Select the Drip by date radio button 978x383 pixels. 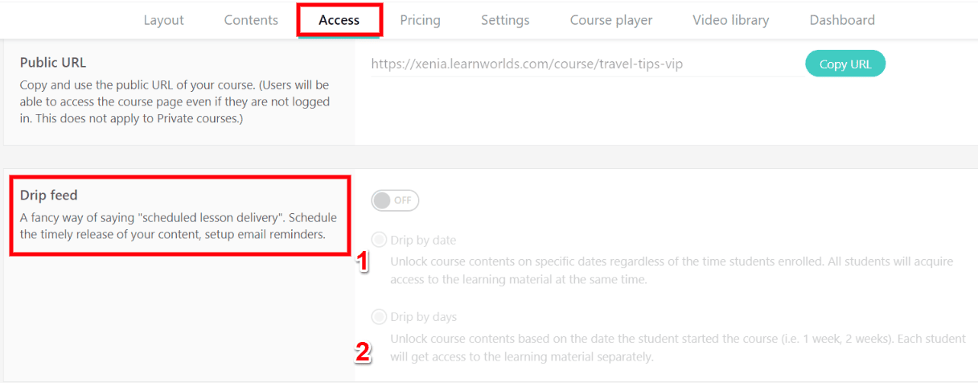point(379,240)
